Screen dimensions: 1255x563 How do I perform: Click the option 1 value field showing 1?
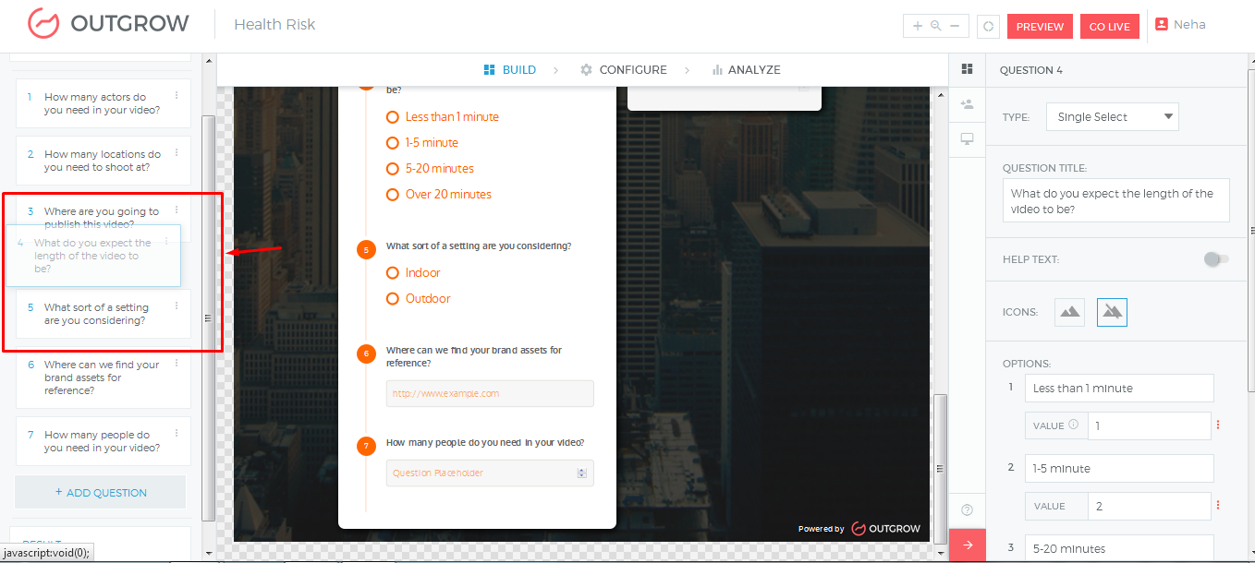click(x=1148, y=425)
